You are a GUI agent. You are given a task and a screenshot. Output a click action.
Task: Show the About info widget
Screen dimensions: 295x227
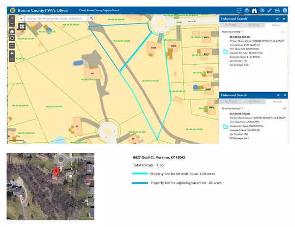click(x=286, y=9)
